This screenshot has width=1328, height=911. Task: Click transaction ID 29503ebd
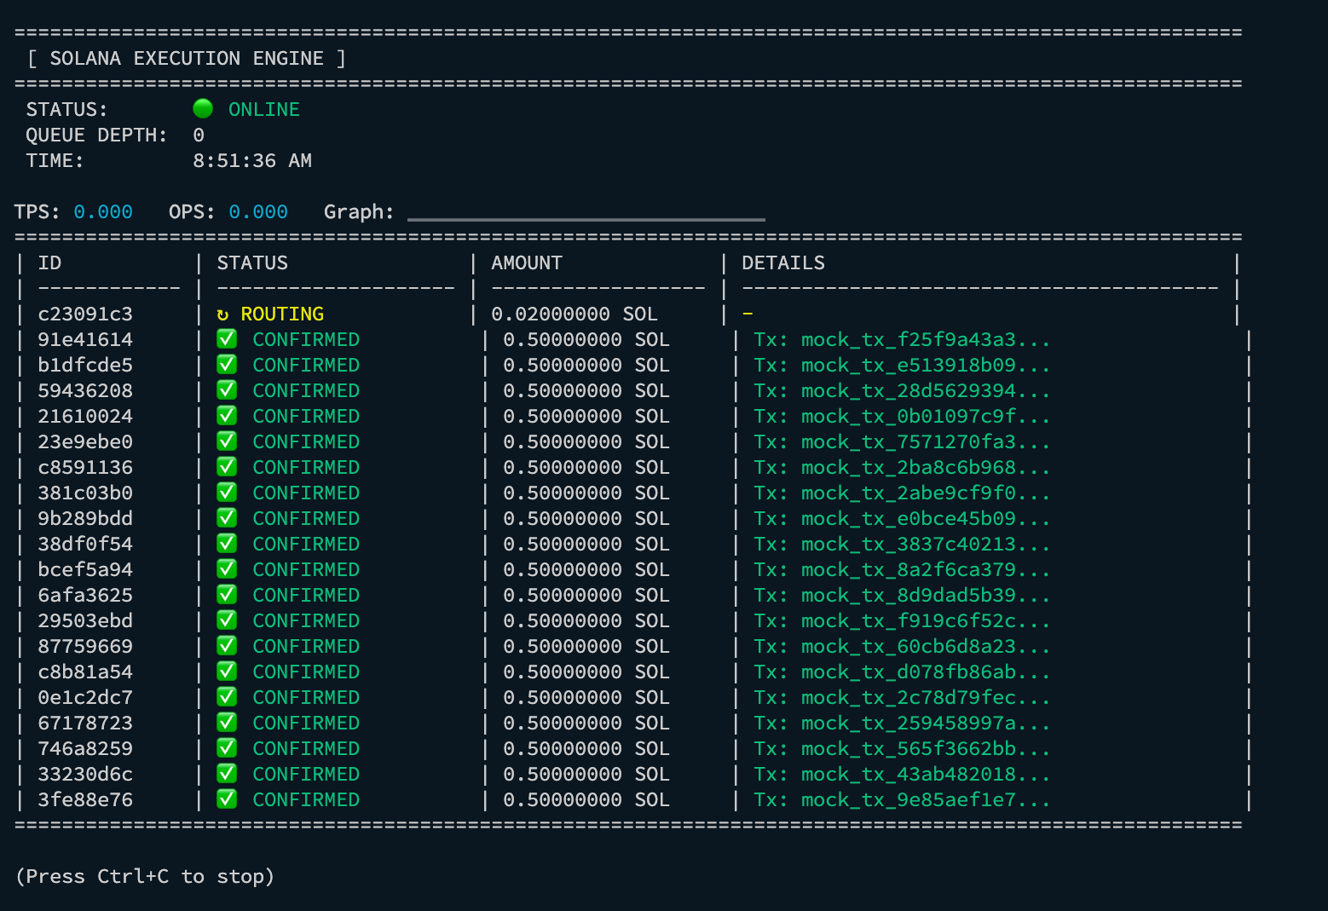pos(85,620)
